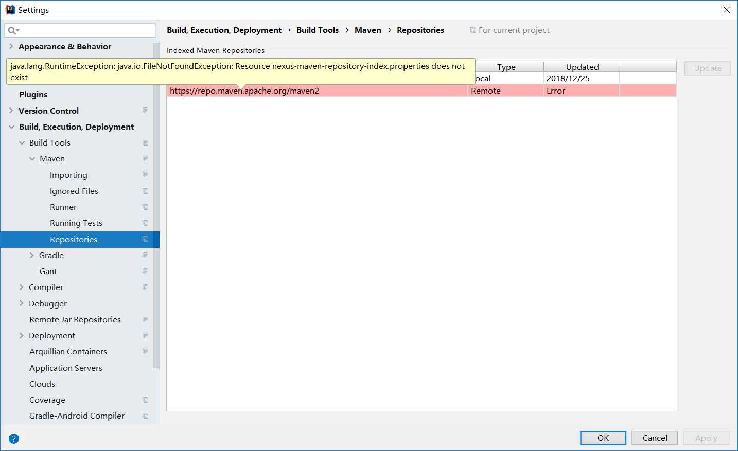Click project-level icon next to Importing
The height and width of the screenshot is (451, 738).
pos(146,175)
